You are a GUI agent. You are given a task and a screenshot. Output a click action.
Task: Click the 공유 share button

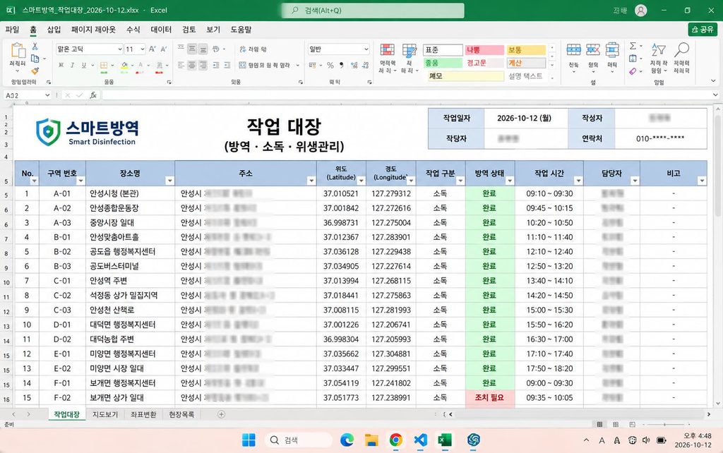coord(703,30)
